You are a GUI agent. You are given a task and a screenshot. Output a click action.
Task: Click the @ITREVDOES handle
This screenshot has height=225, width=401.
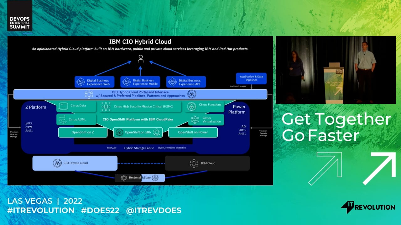(x=154, y=210)
